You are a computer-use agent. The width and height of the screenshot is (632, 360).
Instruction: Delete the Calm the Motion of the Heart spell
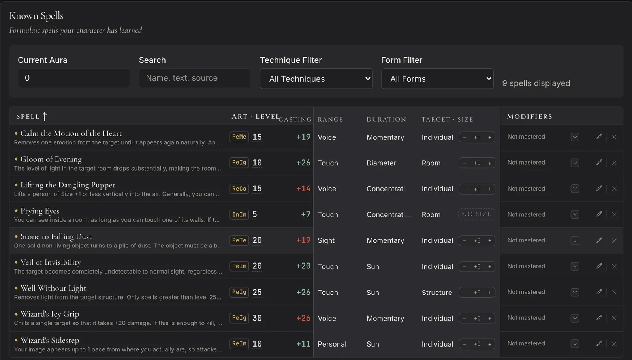tap(614, 137)
